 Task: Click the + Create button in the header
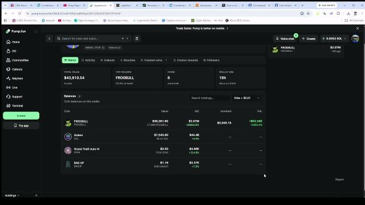coord(309,39)
